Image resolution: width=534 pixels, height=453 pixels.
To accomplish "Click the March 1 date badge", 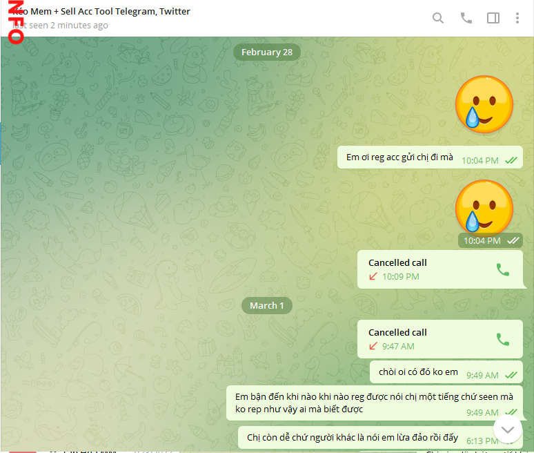I will coord(267,305).
